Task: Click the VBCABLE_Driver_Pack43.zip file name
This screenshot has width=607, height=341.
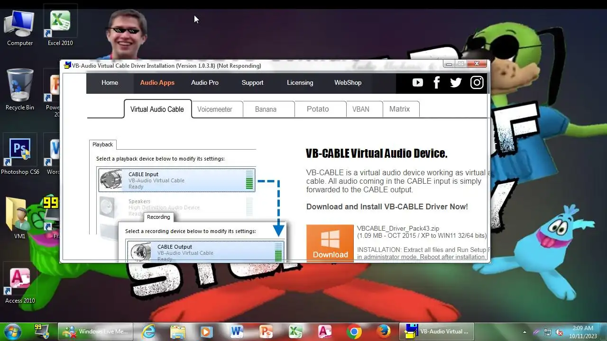Action: pos(398,228)
